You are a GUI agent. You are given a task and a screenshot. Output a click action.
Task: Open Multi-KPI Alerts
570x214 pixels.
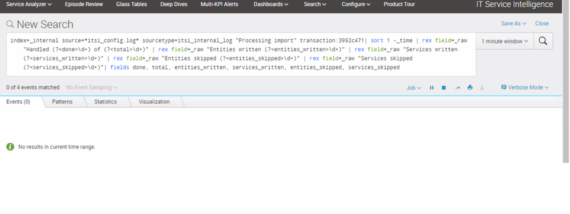pyautogui.click(x=219, y=5)
